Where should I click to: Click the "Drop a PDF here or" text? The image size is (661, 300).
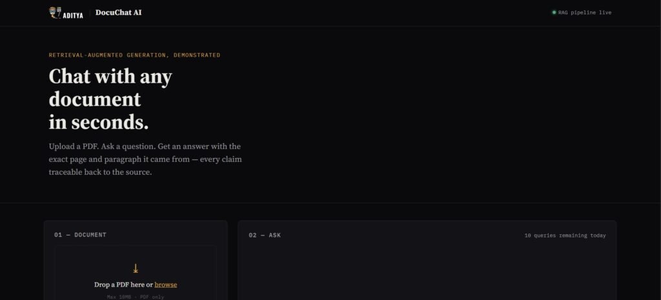(123, 285)
